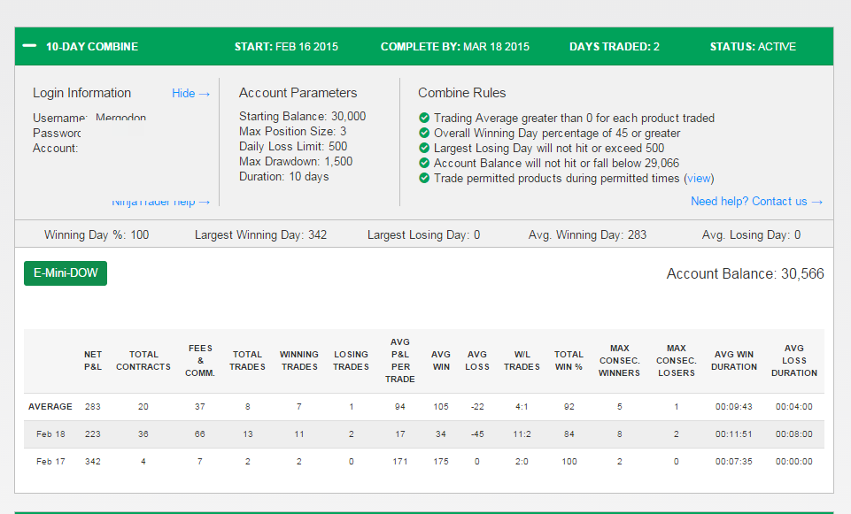Select the Feb 17 row label
This screenshot has height=514, width=851.
(50, 462)
